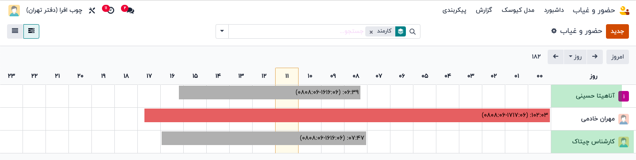Click the جدید button
Image resolution: width=636 pixels, height=160 pixels.
pyautogui.click(x=617, y=32)
